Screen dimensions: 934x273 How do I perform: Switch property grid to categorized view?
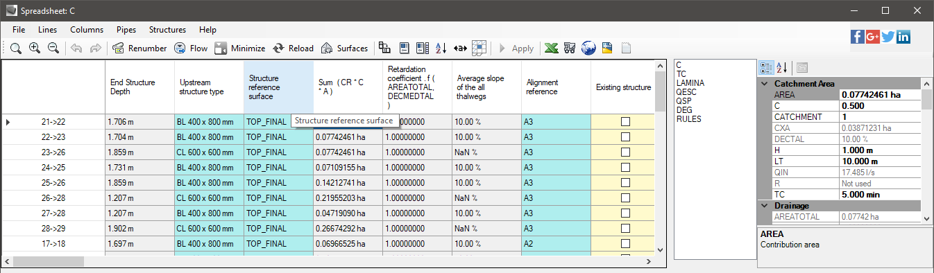pos(766,67)
